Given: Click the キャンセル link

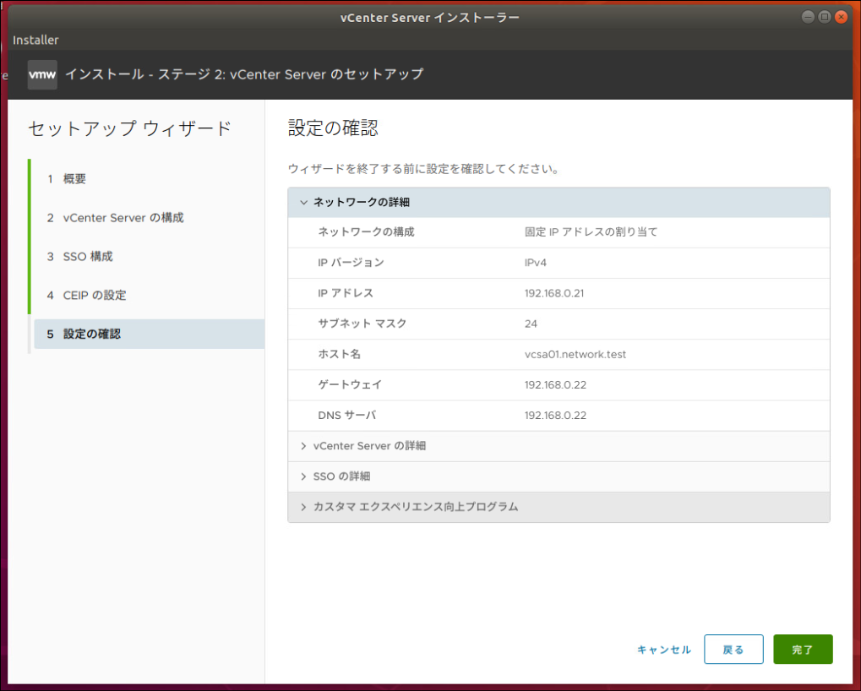Looking at the screenshot, I should click(664, 650).
